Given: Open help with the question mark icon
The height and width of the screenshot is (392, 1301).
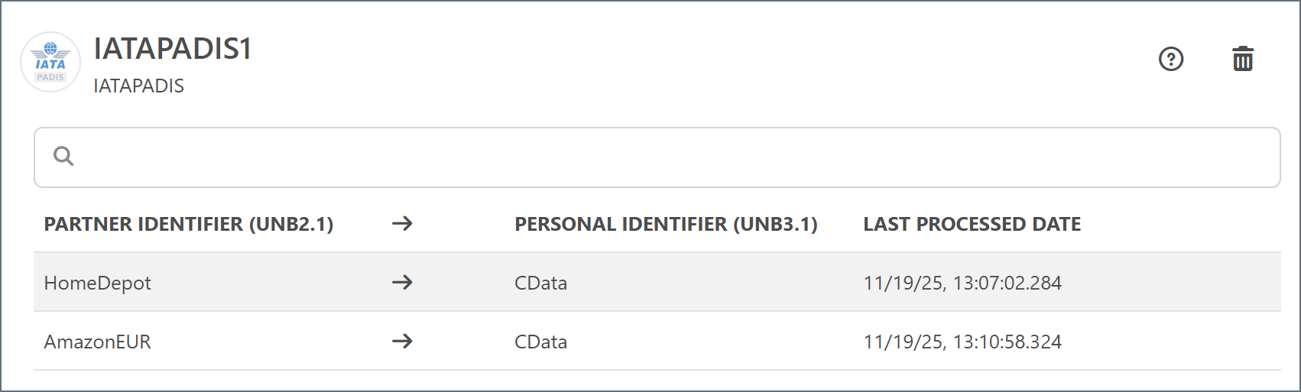Looking at the screenshot, I should coord(1171,59).
